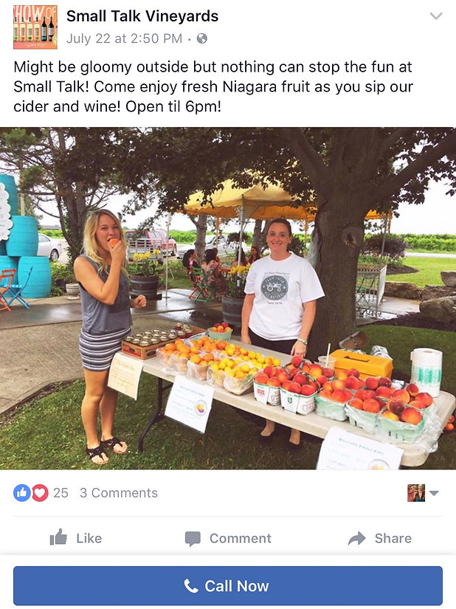Open the 3 Comments link

pyautogui.click(x=119, y=493)
